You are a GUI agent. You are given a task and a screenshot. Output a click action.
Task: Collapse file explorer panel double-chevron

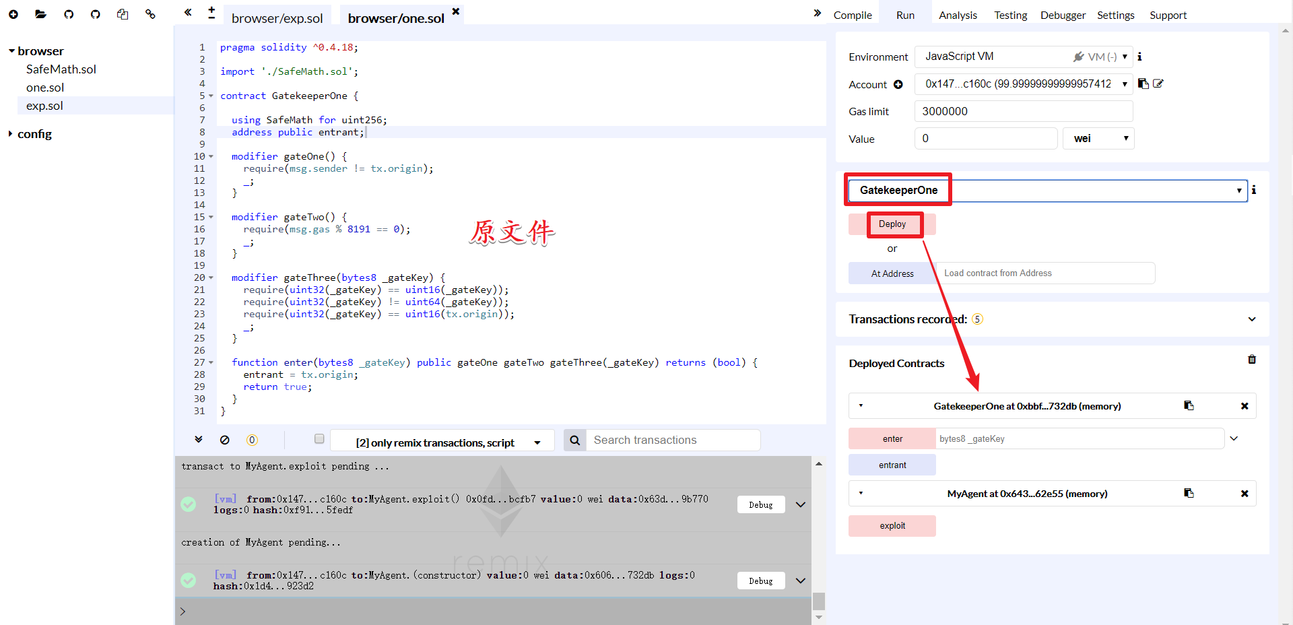click(188, 12)
